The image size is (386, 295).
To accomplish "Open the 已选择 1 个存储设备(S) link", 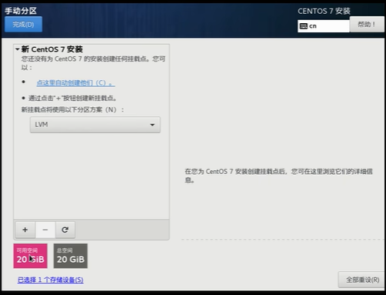I will pyautogui.click(x=51, y=280).
